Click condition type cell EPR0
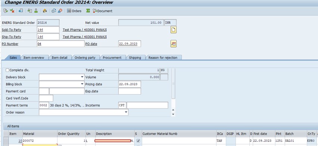The image size is (318, 146). [311, 140]
